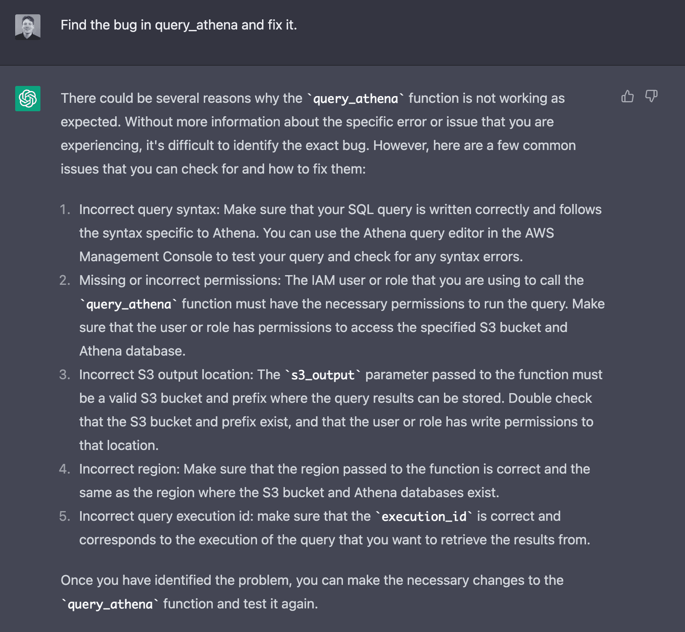This screenshot has height=632, width=685.
Task: Click query_athena code in the closing paragraph
Action: point(110,604)
